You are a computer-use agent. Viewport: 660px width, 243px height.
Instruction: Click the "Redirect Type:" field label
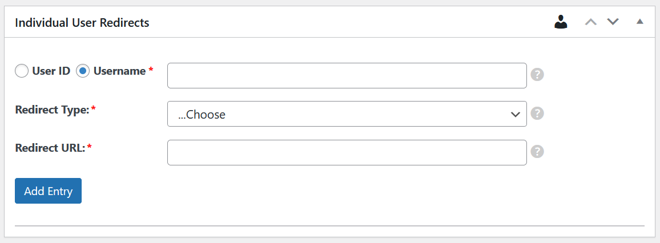(x=52, y=110)
